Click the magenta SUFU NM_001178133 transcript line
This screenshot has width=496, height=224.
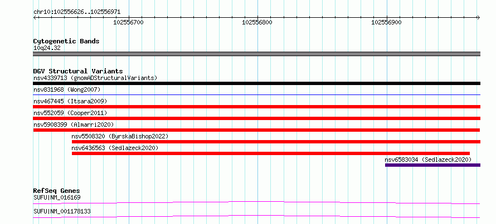coord(256,216)
